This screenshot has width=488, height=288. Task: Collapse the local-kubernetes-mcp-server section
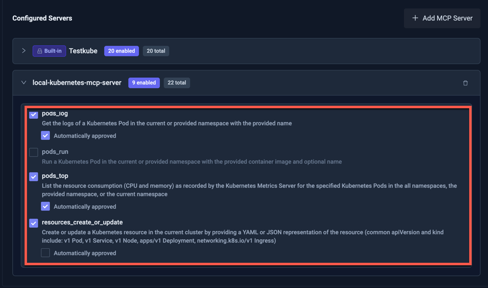pyautogui.click(x=24, y=83)
